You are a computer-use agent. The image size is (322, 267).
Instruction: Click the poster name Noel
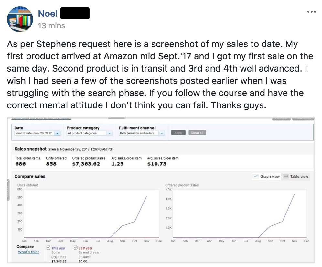tap(48, 14)
